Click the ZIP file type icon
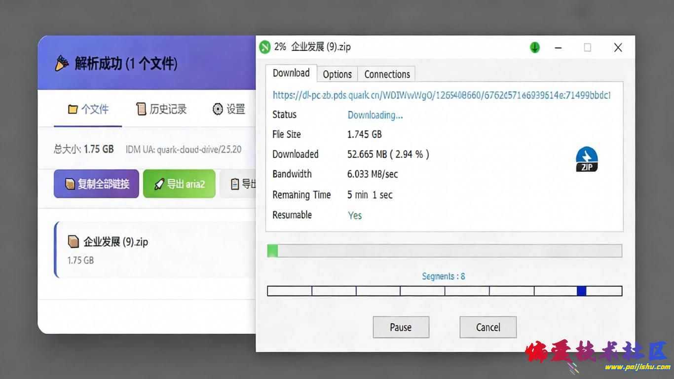Image resolution: width=674 pixels, height=379 pixels. click(x=587, y=160)
